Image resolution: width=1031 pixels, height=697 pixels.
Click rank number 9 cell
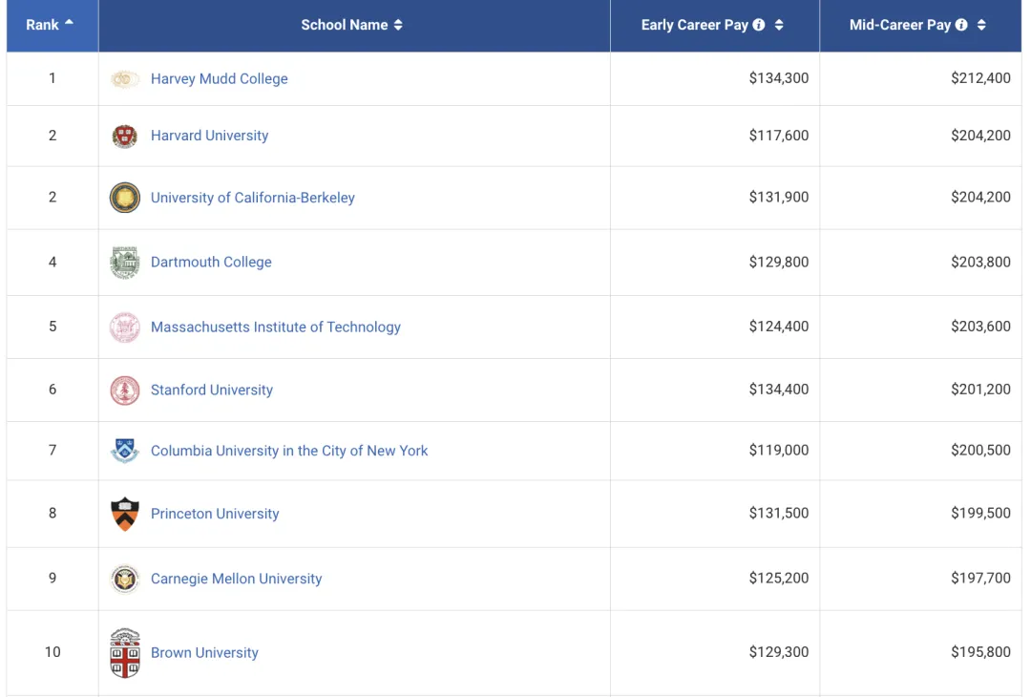(53, 579)
